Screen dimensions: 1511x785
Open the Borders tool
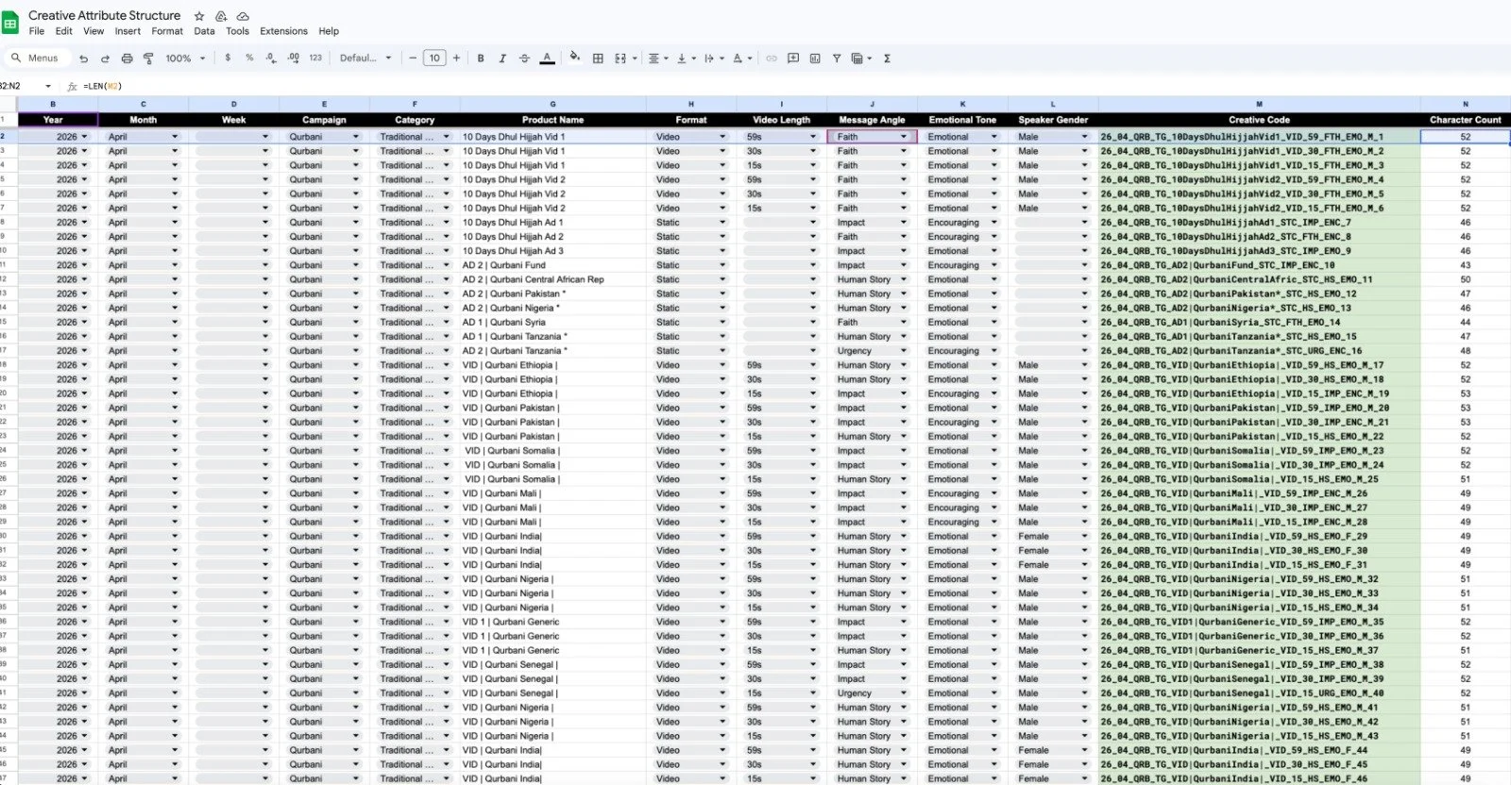[598, 58]
